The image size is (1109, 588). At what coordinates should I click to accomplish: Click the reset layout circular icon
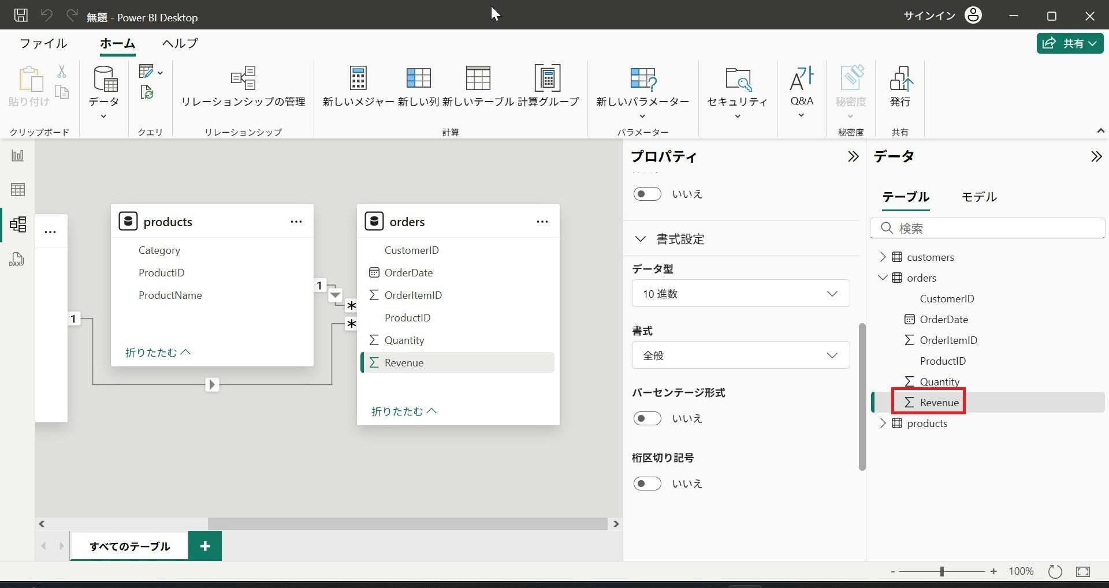click(x=1055, y=571)
